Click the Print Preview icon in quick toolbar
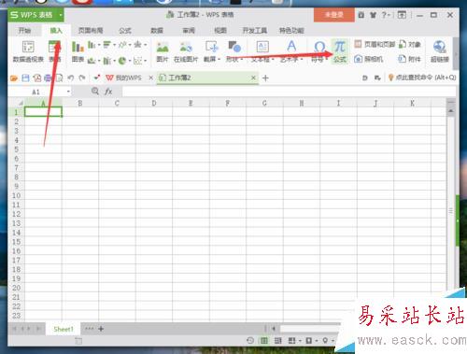The width and height of the screenshot is (467, 354). click(59, 78)
